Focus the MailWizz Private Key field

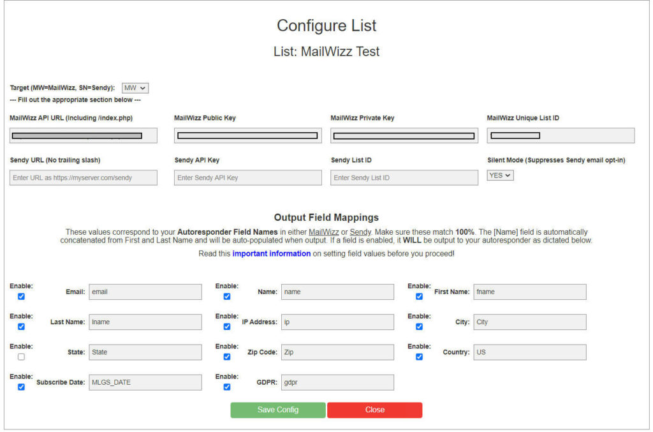[x=404, y=135]
